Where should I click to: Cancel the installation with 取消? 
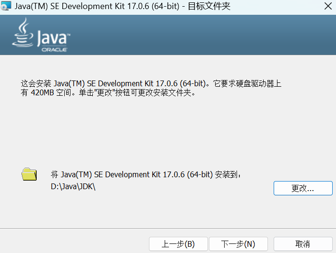point(303,244)
